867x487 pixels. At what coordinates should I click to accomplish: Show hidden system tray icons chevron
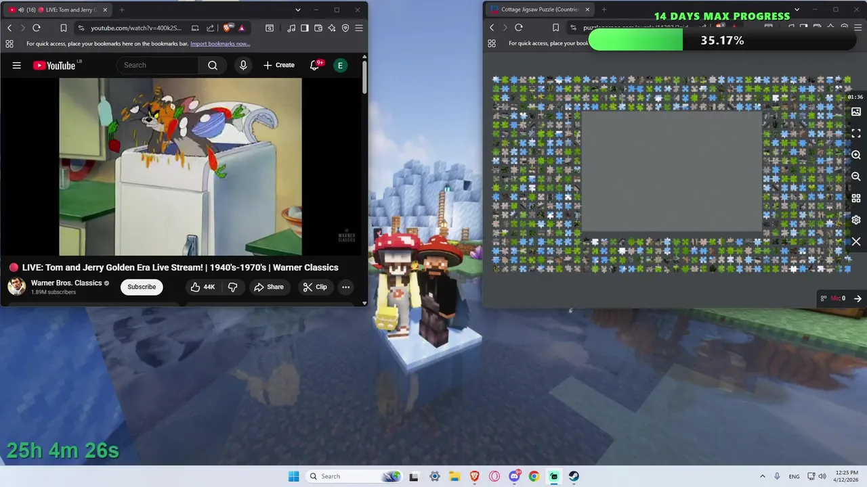pyautogui.click(x=763, y=476)
